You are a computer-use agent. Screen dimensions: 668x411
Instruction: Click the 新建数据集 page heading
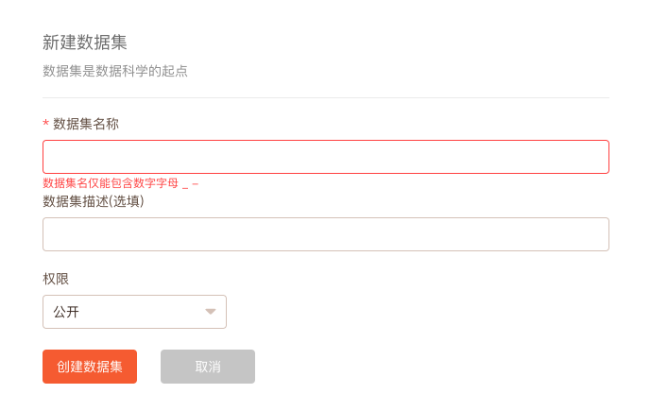click(x=84, y=43)
